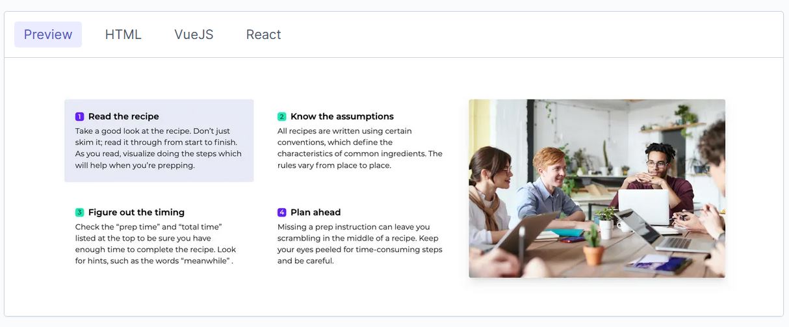Switch to the Preview tab
Image resolution: width=789 pixels, height=327 pixels.
[x=48, y=34]
